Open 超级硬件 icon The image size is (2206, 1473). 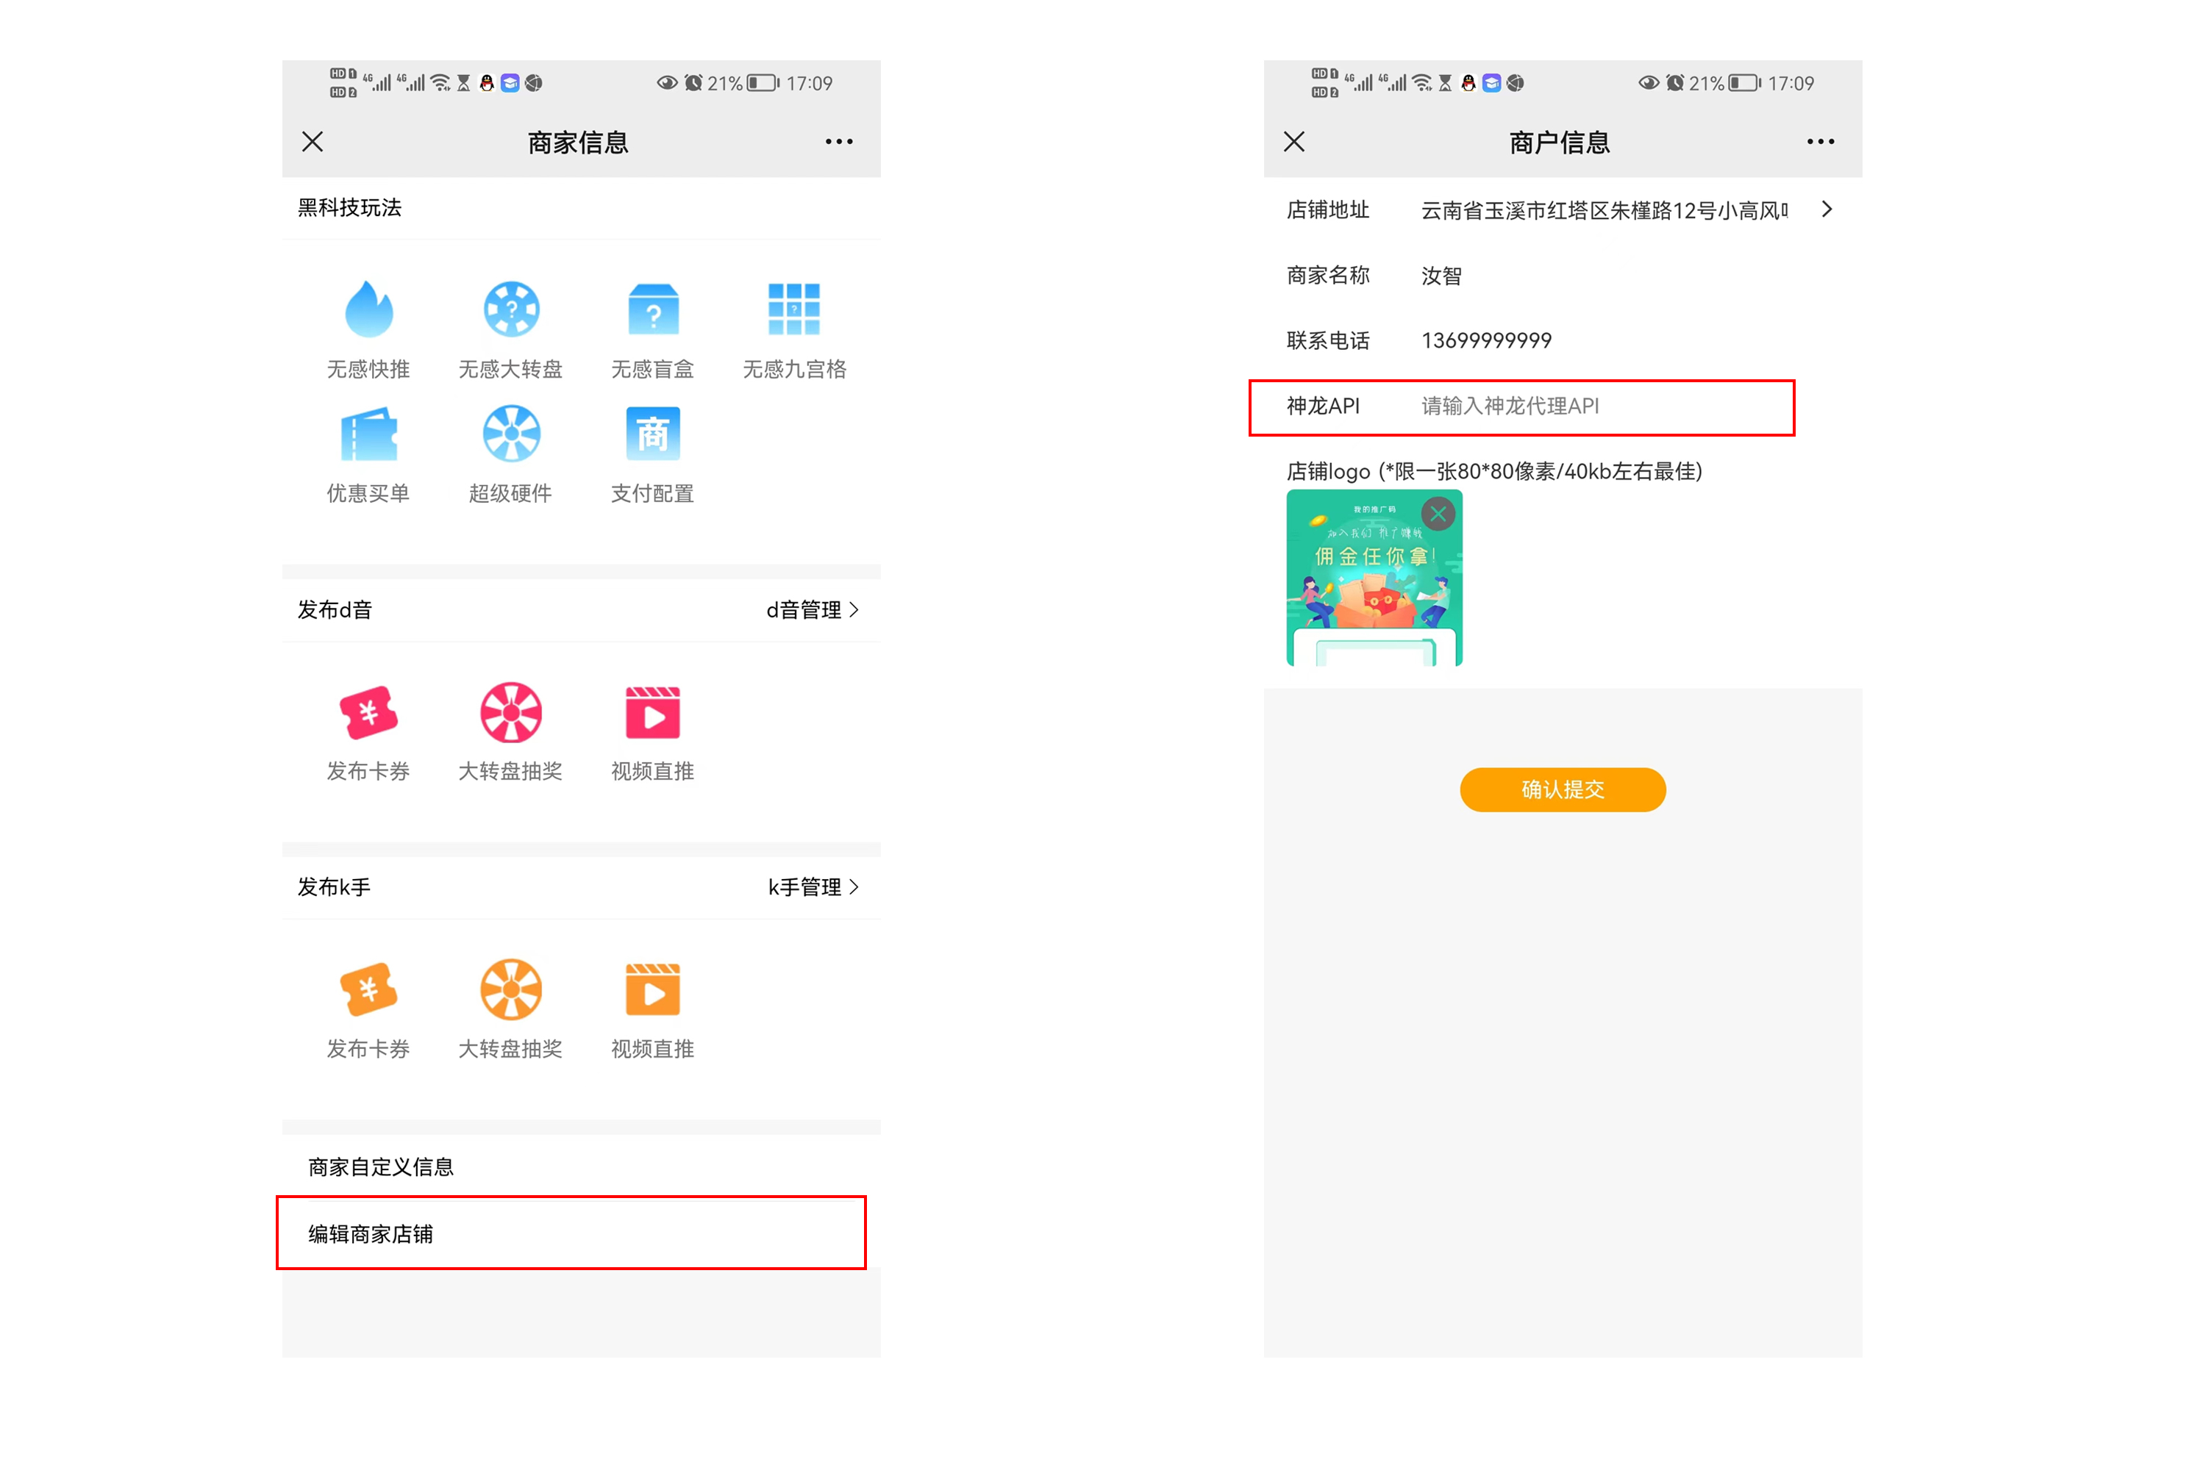(511, 434)
